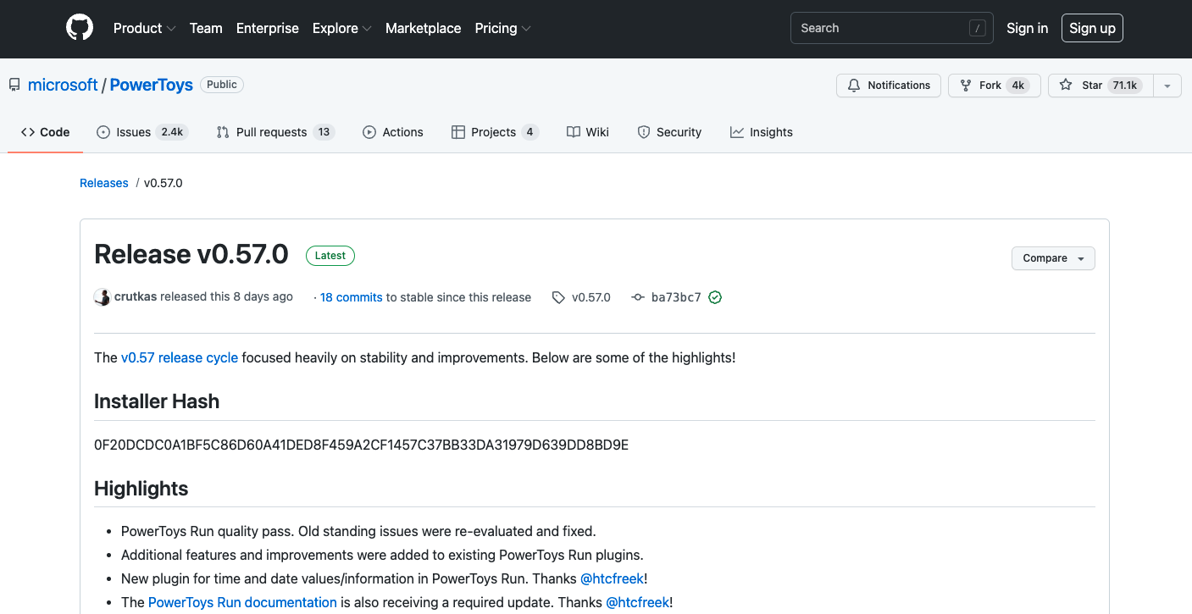The image size is (1192, 614).
Task: Click the installer hash value 0F20DCDC...
Action: (362, 445)
